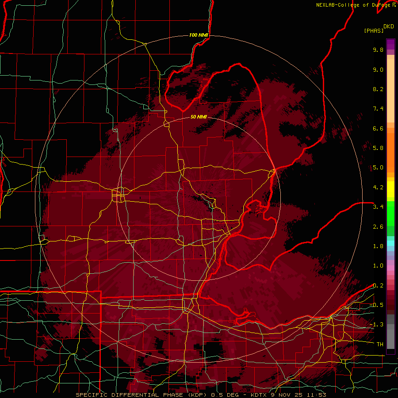
Task: Click the 5.0 scale value
Action: click(x=378, y=168)
